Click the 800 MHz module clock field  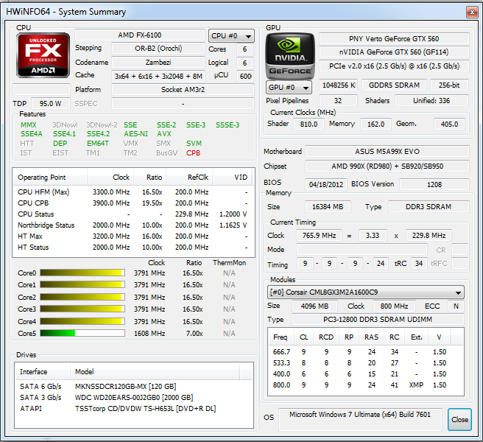click(394, 306)
